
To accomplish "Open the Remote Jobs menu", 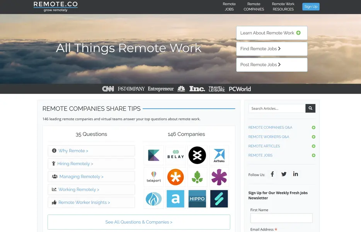I will coord(229,7).
